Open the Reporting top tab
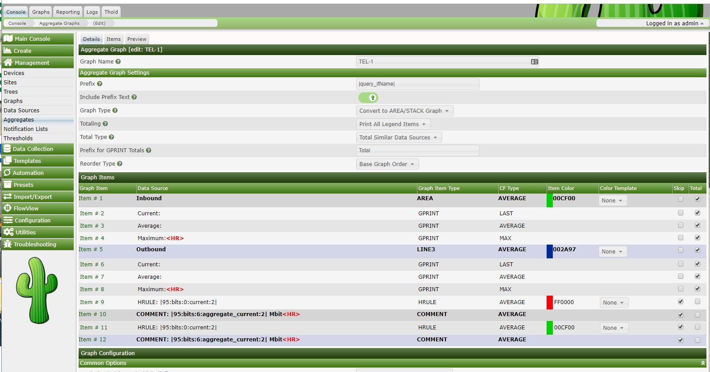 pos(68,12)
